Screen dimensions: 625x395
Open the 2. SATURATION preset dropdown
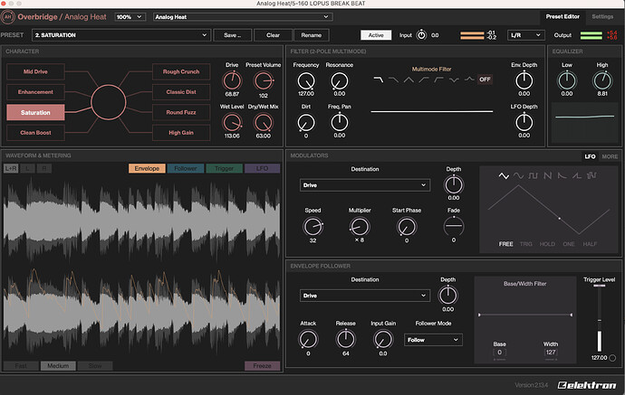[x=120, y=35]
